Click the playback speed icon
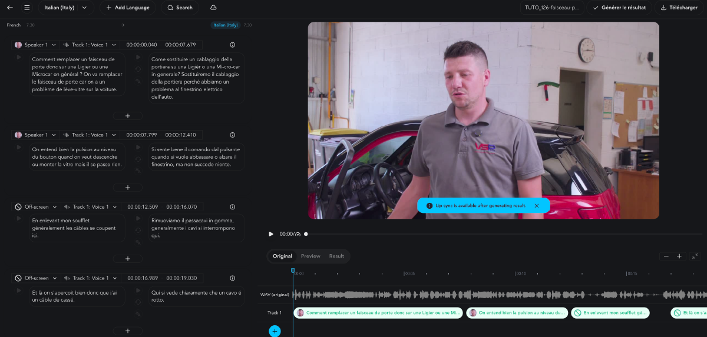 298,234
